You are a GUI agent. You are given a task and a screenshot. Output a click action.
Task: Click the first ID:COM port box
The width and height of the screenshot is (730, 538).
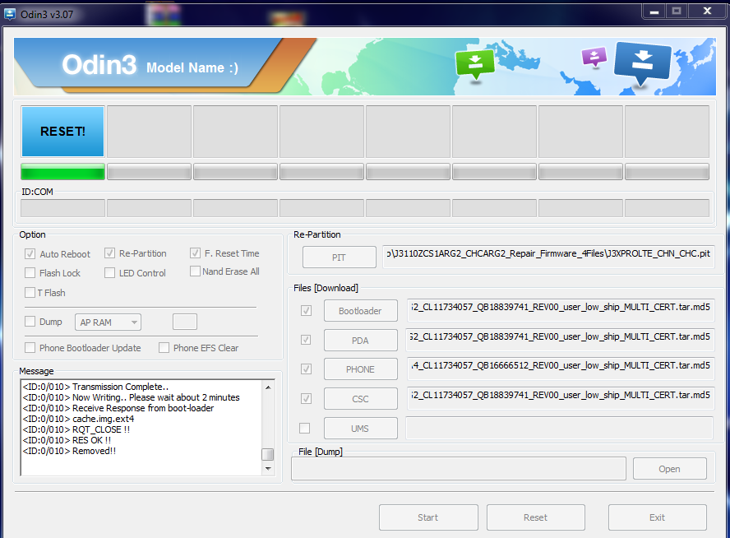[62, 208]
